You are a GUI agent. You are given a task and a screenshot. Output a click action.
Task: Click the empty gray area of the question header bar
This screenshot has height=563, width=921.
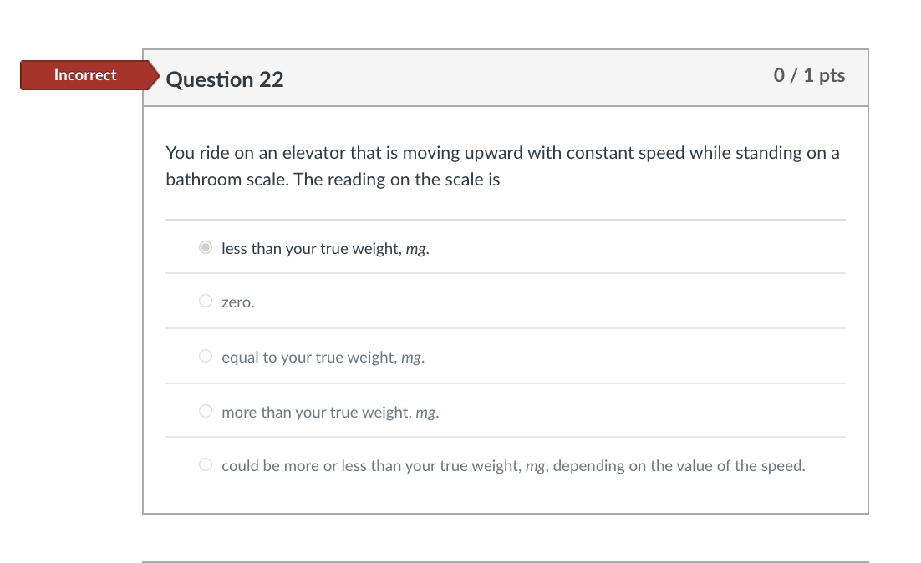tap(527, 79)
